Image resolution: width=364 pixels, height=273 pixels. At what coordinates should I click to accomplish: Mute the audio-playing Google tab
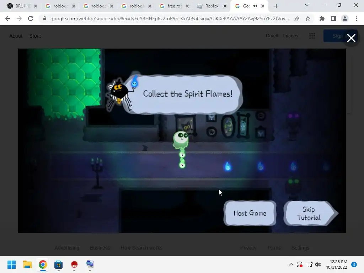(255, 6)
